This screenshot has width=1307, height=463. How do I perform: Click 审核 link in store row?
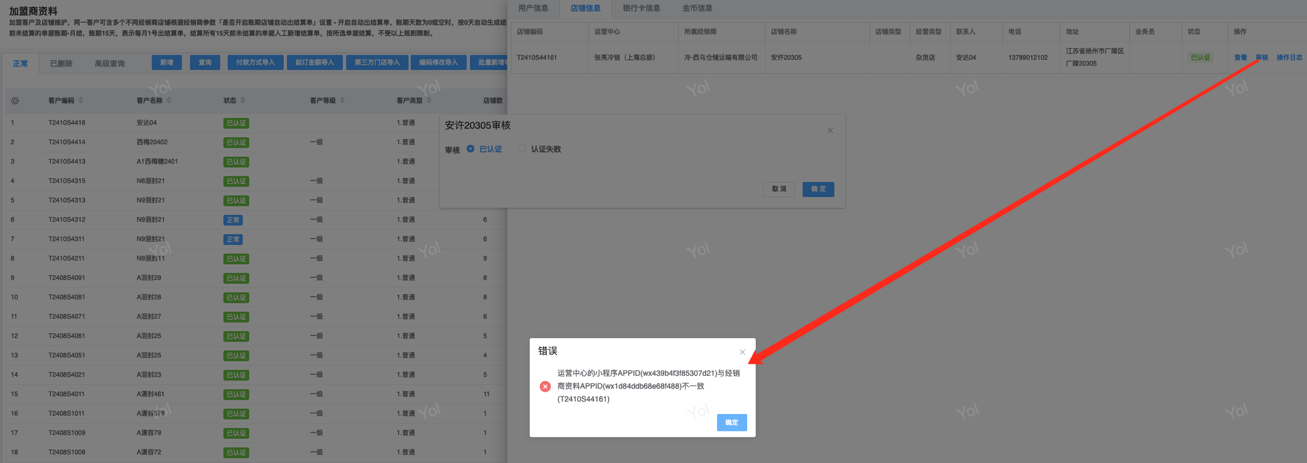point(1262,58)
